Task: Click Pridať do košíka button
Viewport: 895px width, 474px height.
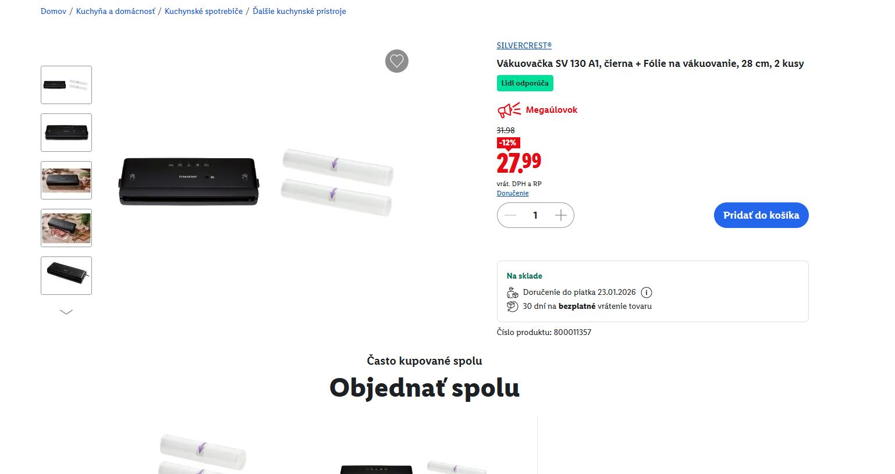Action: (761, 215)
